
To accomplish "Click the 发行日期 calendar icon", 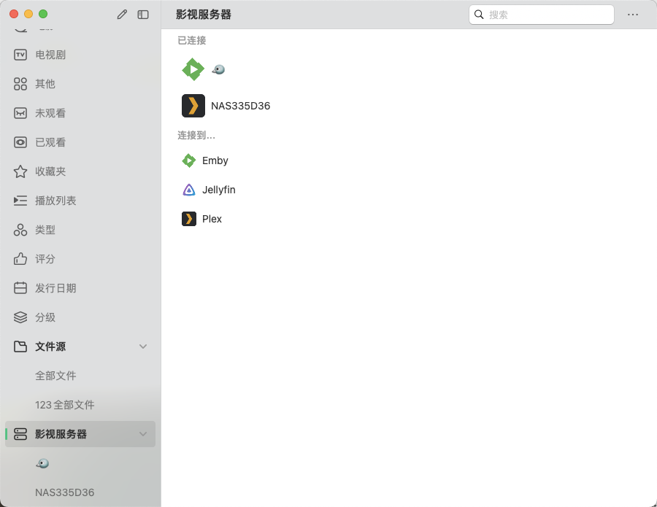I will pyautogui.click(x=20, y=288).
